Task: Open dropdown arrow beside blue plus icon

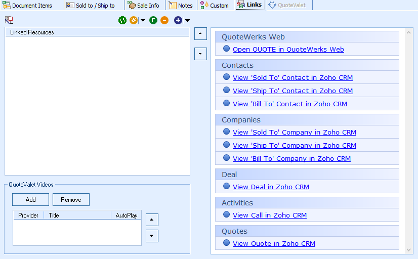Action: coord(187,20)
